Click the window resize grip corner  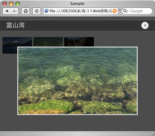pyautogui.click(x=153, y=134)
